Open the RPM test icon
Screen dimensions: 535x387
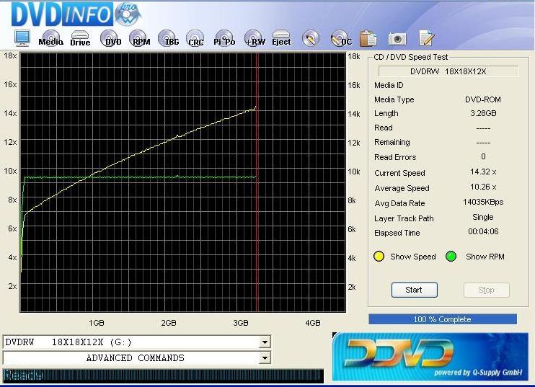tap(140, 38)
